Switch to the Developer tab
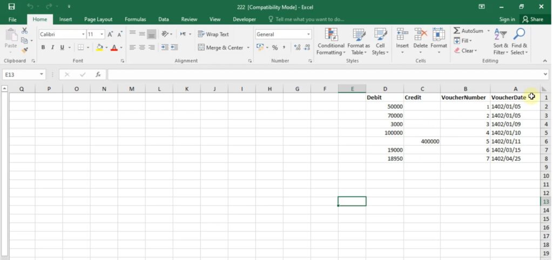This screenshot has width=553, height=260. [245, 19]
